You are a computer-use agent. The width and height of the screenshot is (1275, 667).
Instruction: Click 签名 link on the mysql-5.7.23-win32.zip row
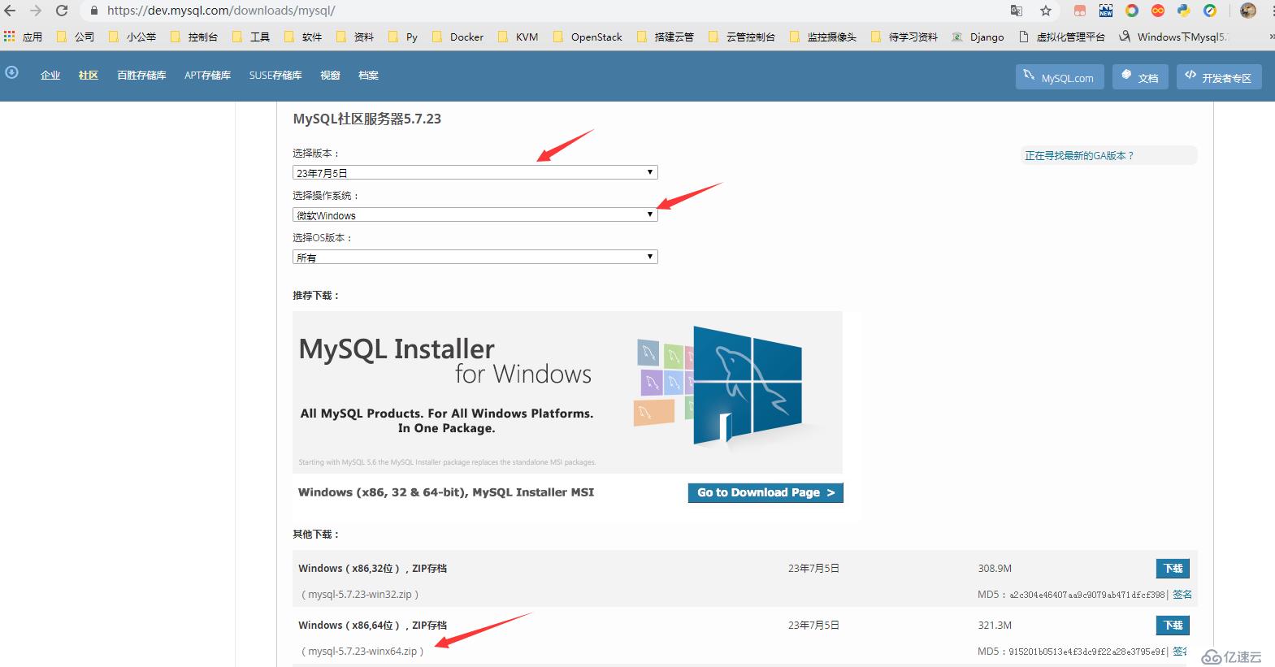[x=1182, y=595]
